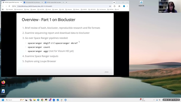Image resolution: width=181 pixels, height=102 pixels.
Task: Launch Microsoft Edge from the taskbar
Action: click(38, 100)
